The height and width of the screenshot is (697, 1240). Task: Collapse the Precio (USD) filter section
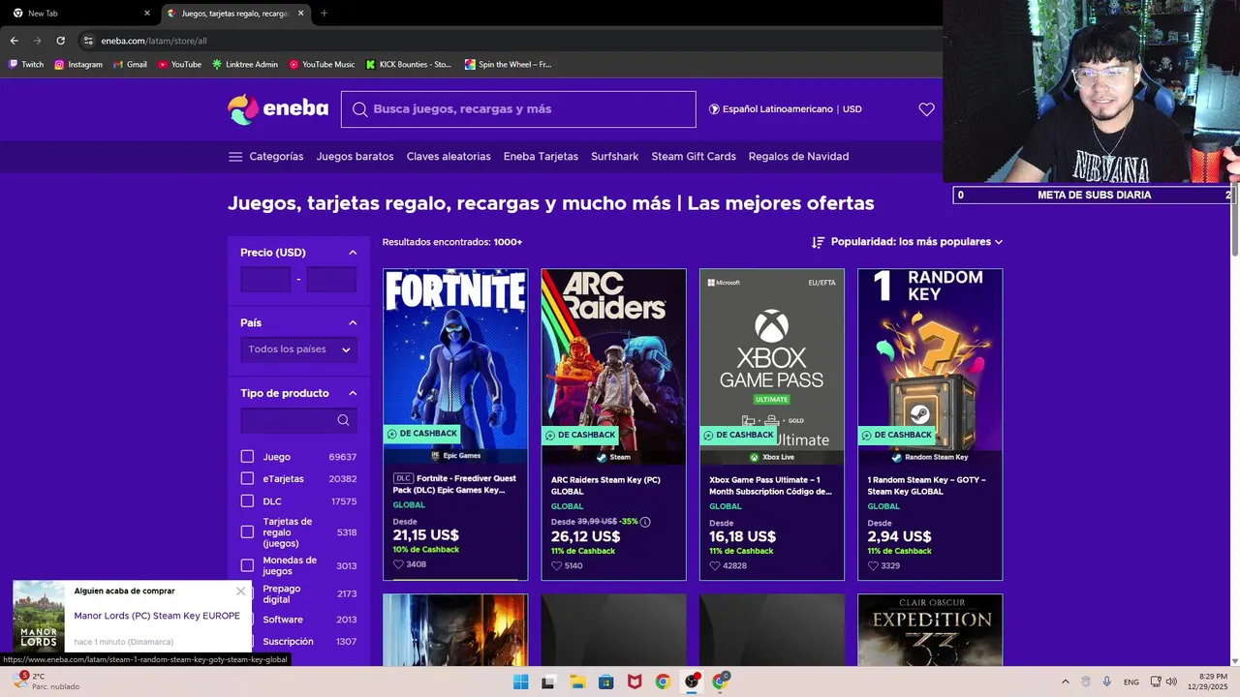[353, 253]
